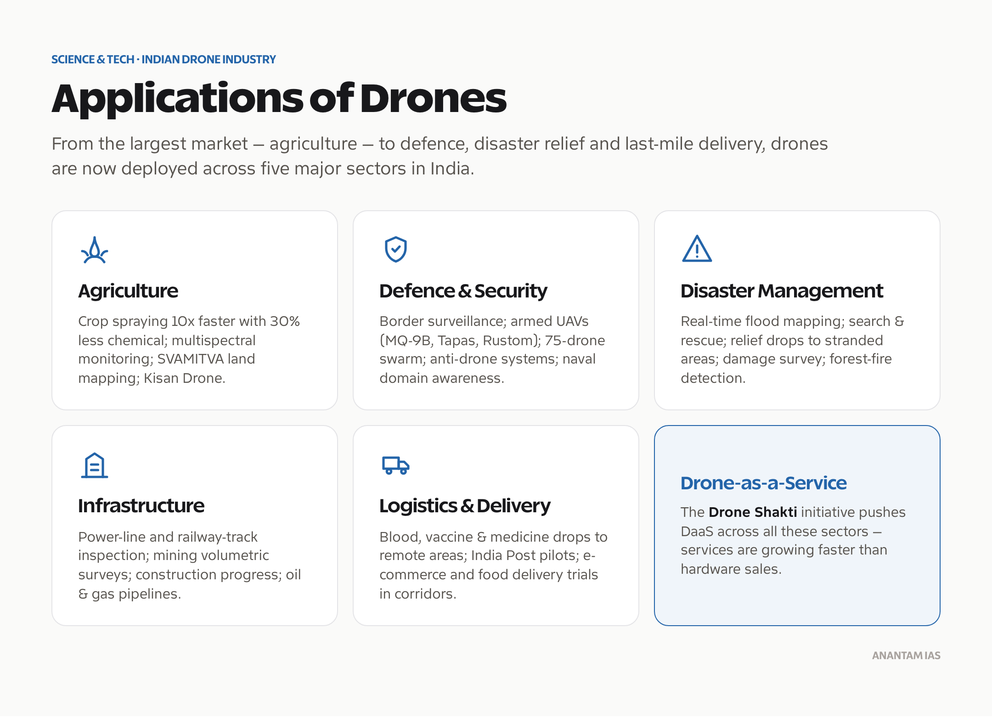Open the Drone-as-a-Service heading

pyautogui.click(x=763, y=483)
